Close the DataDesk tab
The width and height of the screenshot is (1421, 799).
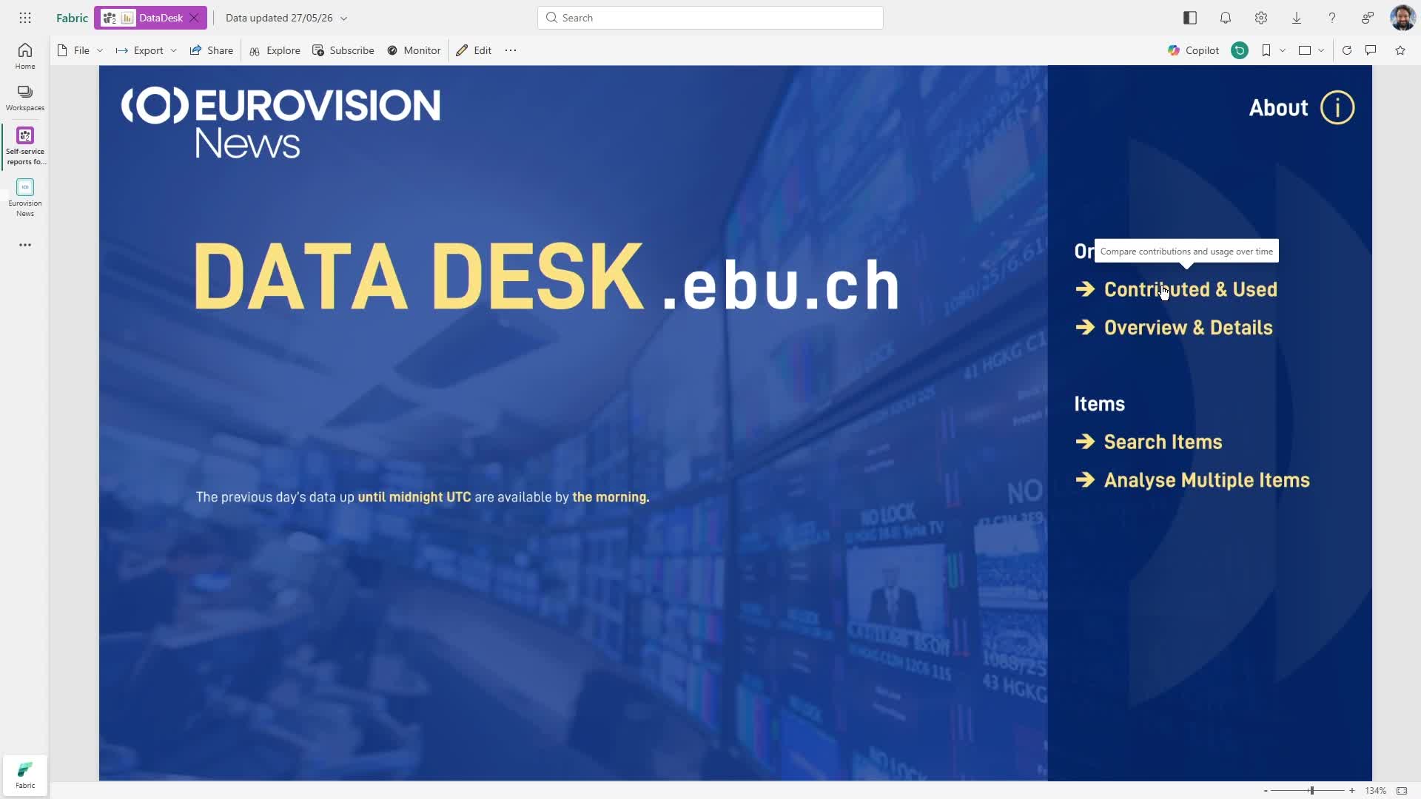(194, 18)
